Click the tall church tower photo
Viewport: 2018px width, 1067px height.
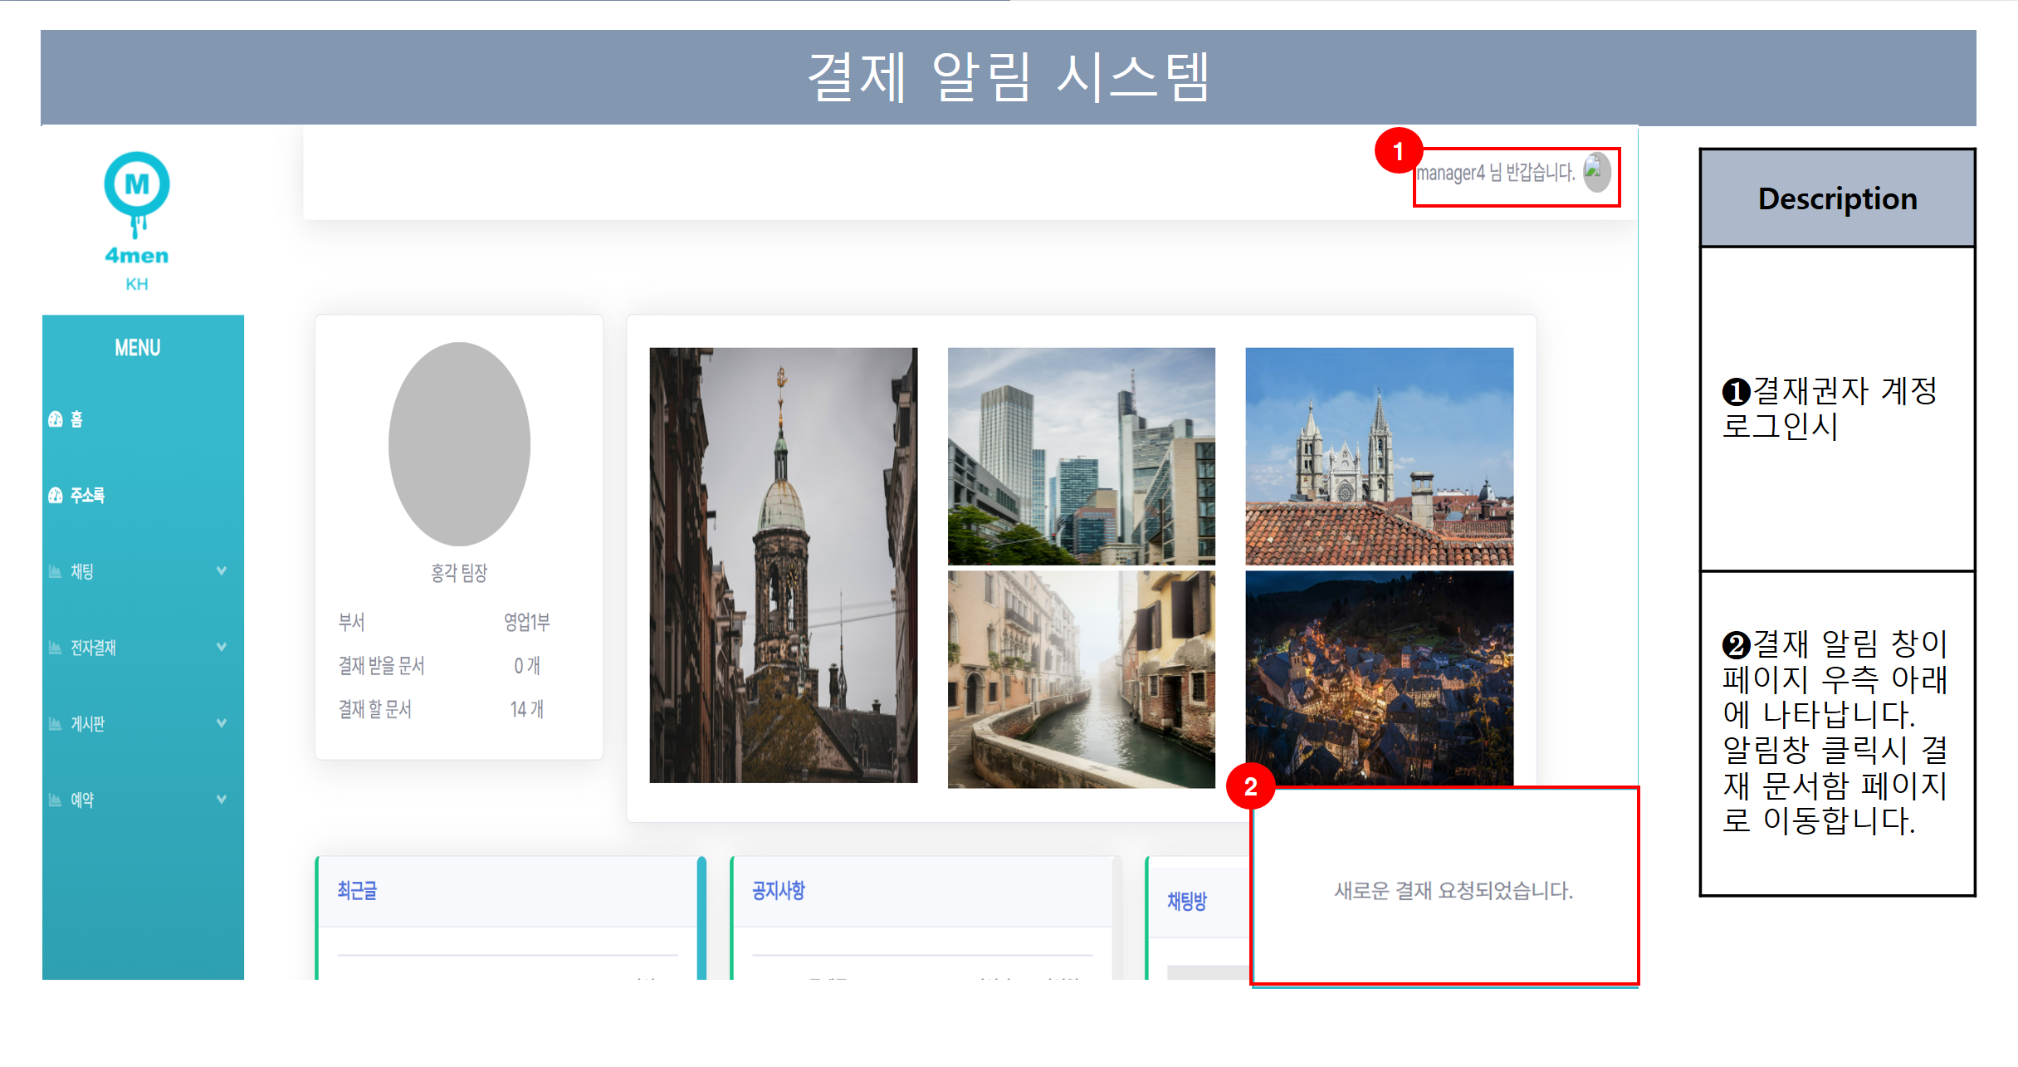point(783,565)
